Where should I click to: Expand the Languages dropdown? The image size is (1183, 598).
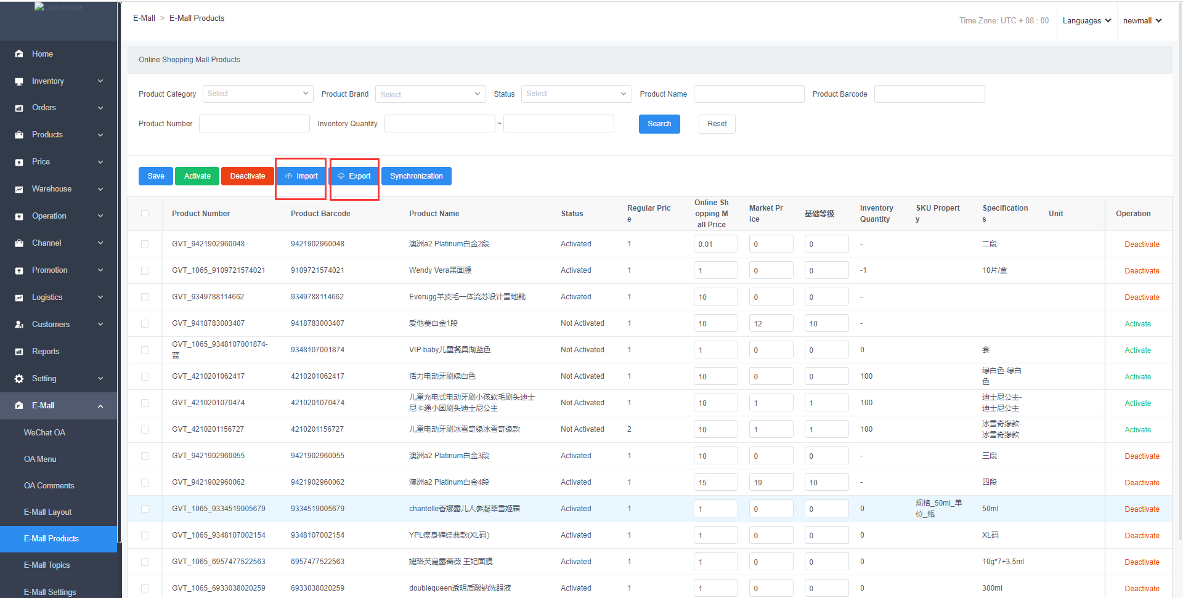[1086, 21]
